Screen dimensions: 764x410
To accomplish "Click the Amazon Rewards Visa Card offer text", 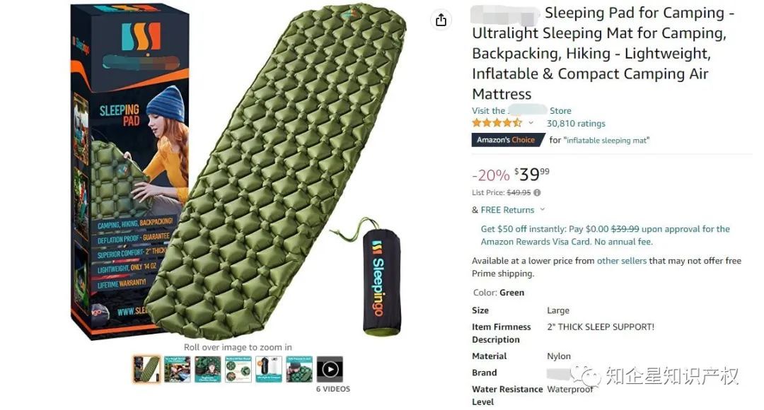I will pos(605,235).
